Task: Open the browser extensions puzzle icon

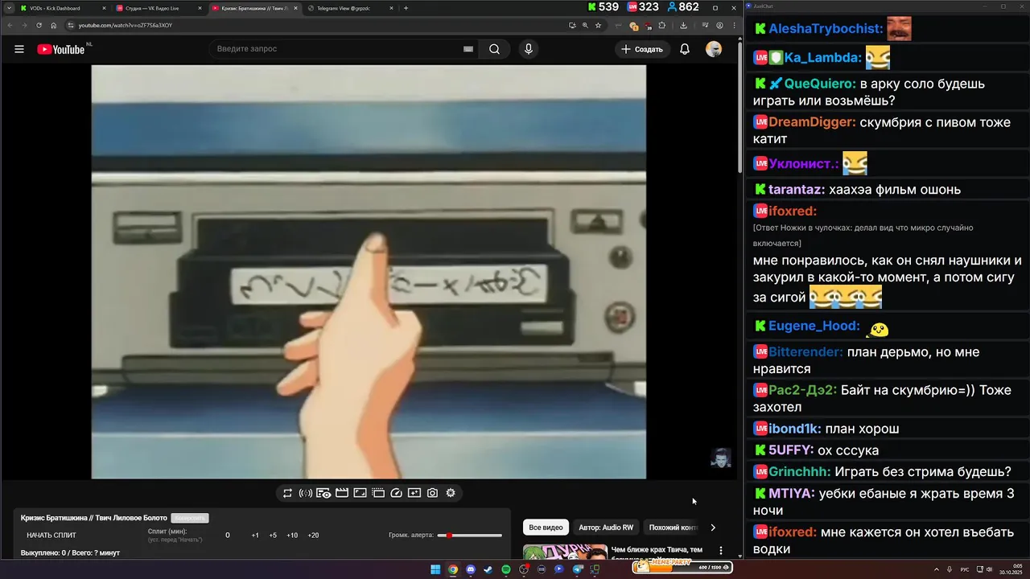Action: (x=662, y=25)
